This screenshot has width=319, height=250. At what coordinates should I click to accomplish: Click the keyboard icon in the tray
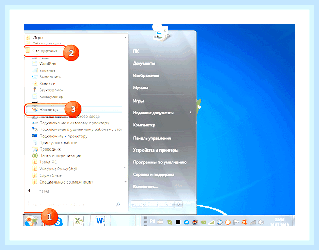click(161, 222)
